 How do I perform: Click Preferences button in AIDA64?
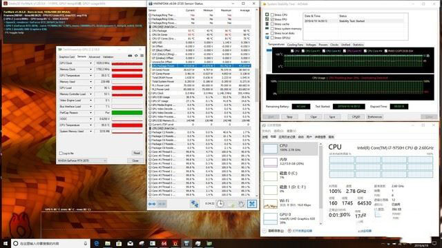(375, 116)
